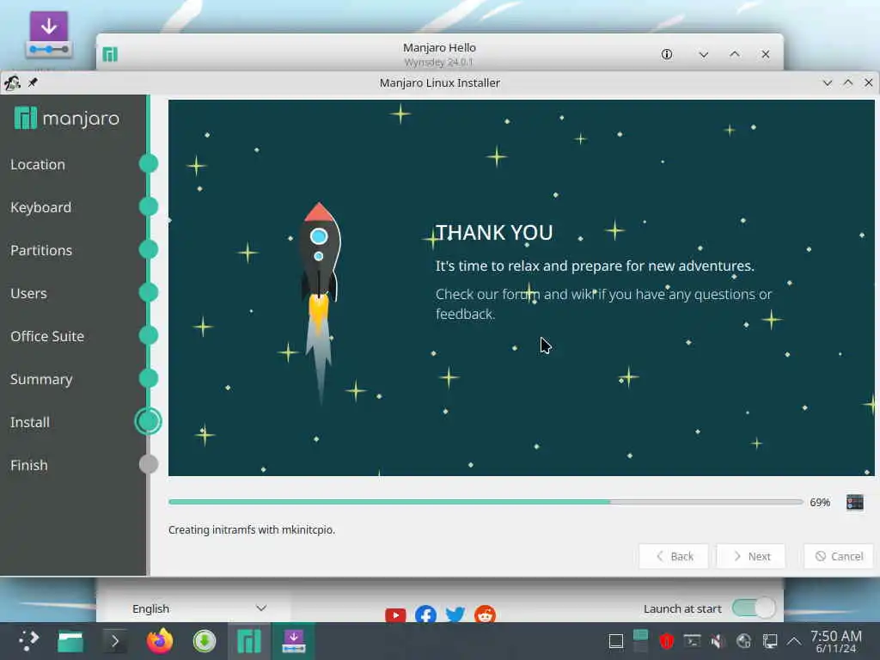
Task: Expand hidden system tray icons arrow
Action: [794, 641]
